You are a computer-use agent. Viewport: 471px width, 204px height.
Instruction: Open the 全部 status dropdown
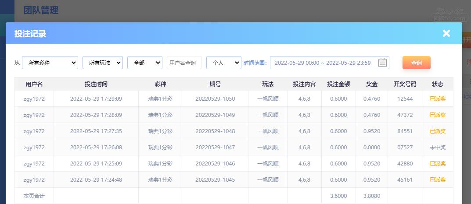point(145,63)
